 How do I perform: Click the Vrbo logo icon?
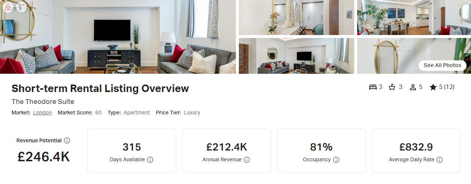point(21,7)
